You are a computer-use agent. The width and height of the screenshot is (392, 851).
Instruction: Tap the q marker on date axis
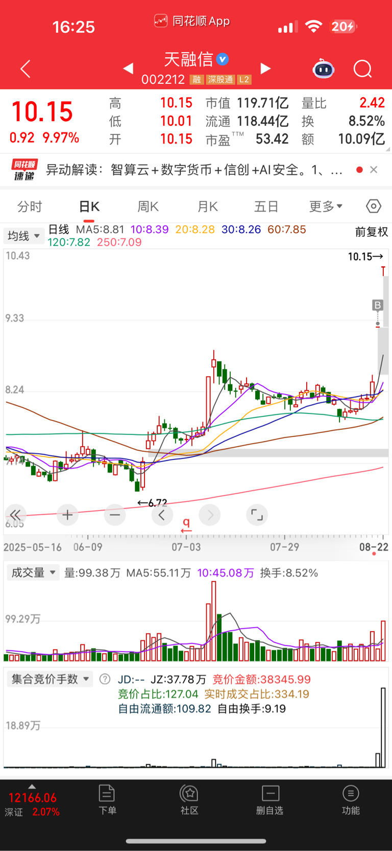(x=186, y=525)
